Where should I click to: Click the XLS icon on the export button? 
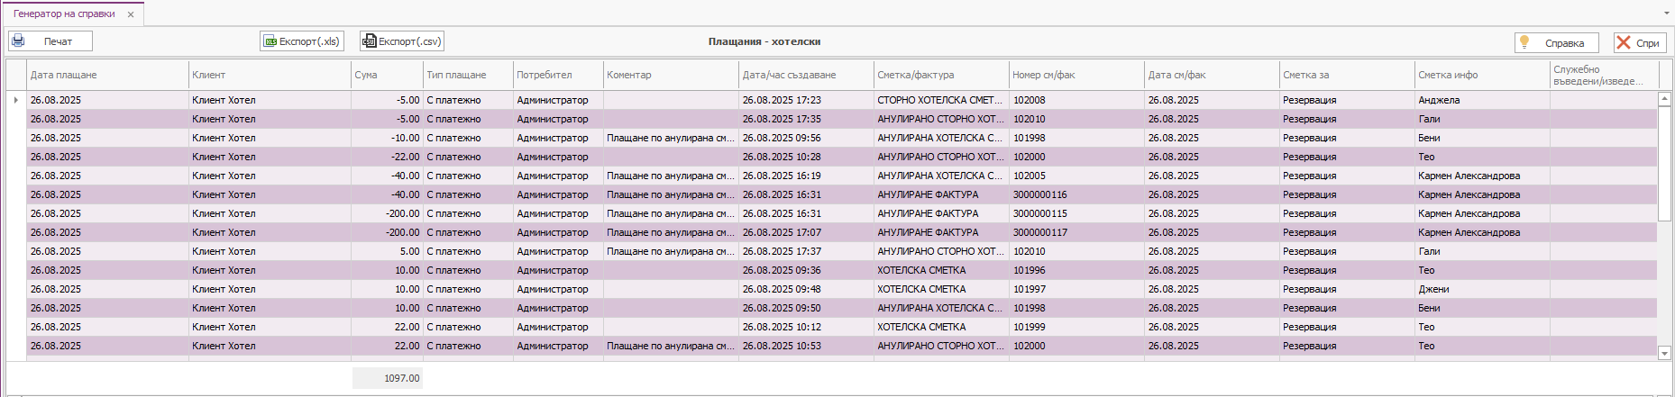pyautogui.click(x=270, y=41)
